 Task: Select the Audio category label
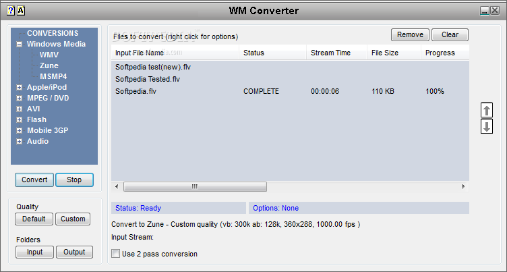[38, 141]
